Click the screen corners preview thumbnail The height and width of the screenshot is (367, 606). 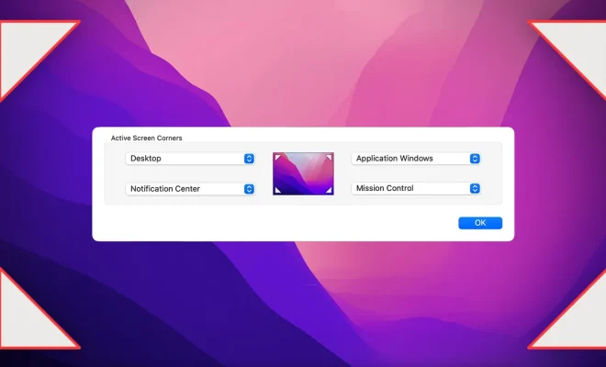[303, 173]
